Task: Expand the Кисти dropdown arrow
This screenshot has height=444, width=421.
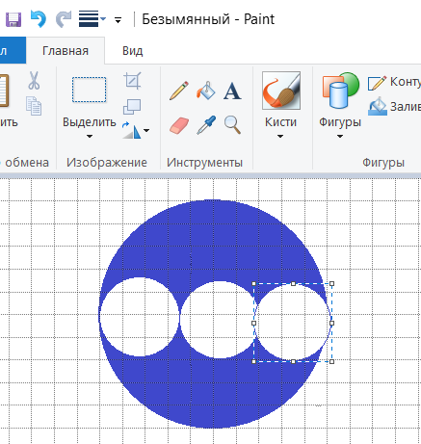Action: (x=280, y=136)
